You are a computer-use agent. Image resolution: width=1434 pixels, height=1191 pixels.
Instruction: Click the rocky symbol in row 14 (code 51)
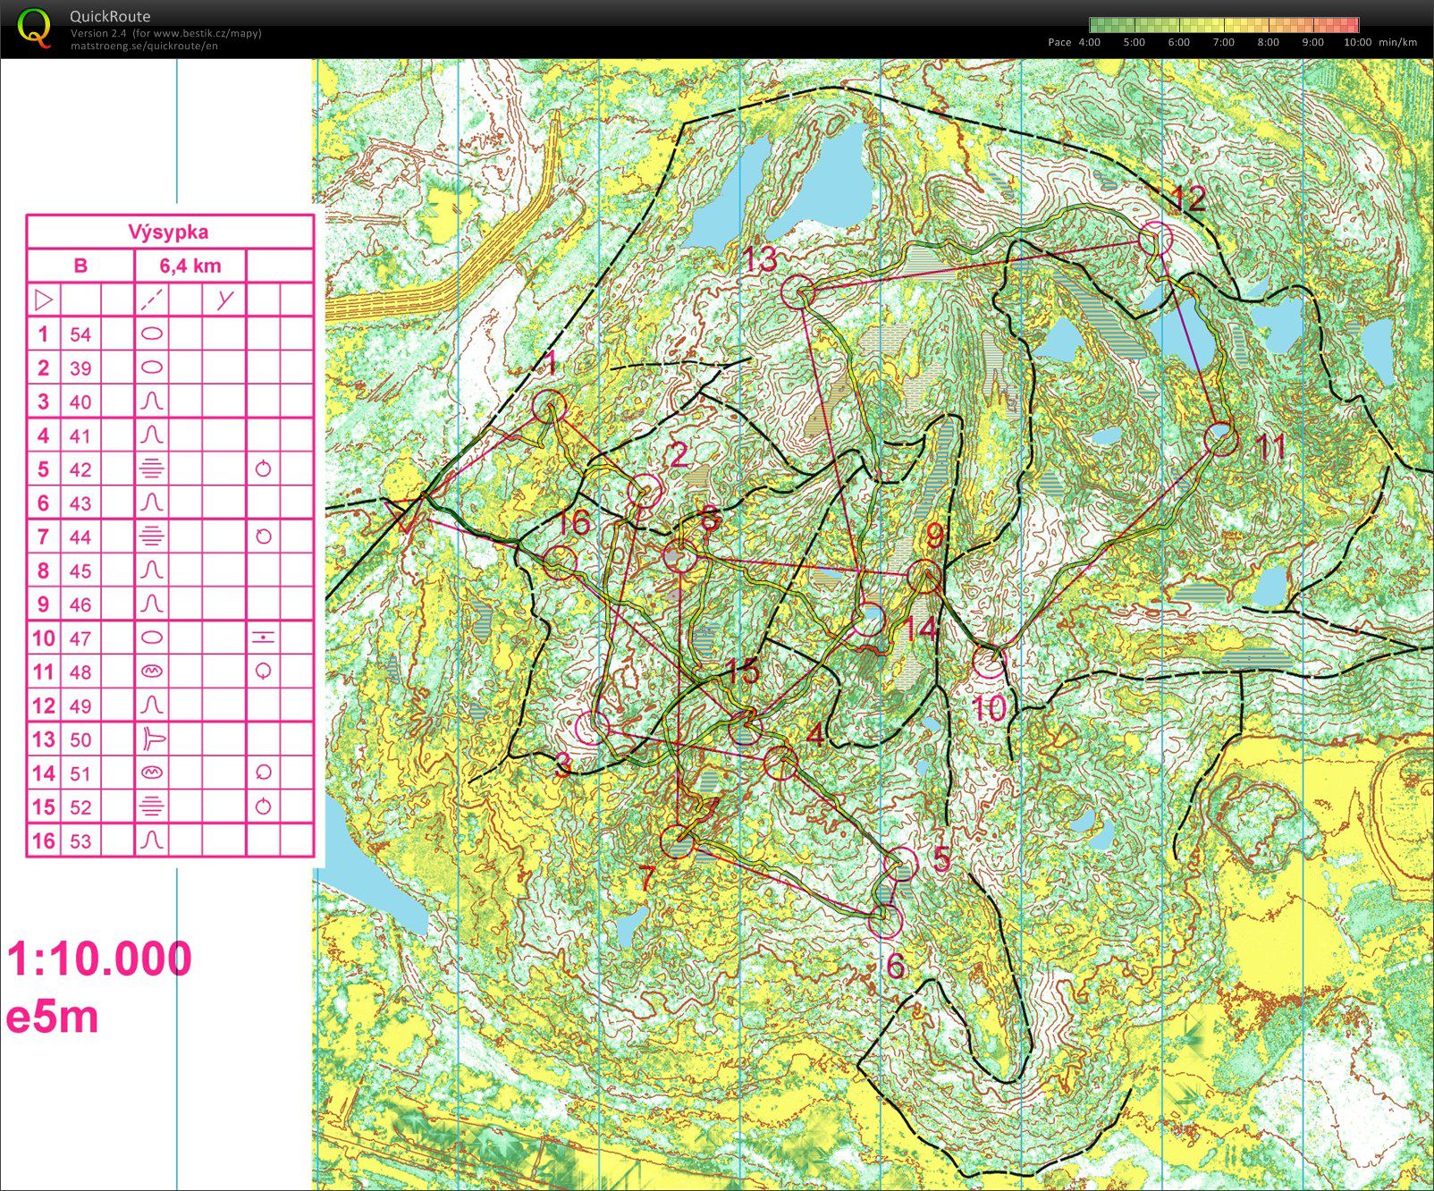pos(152,773)
